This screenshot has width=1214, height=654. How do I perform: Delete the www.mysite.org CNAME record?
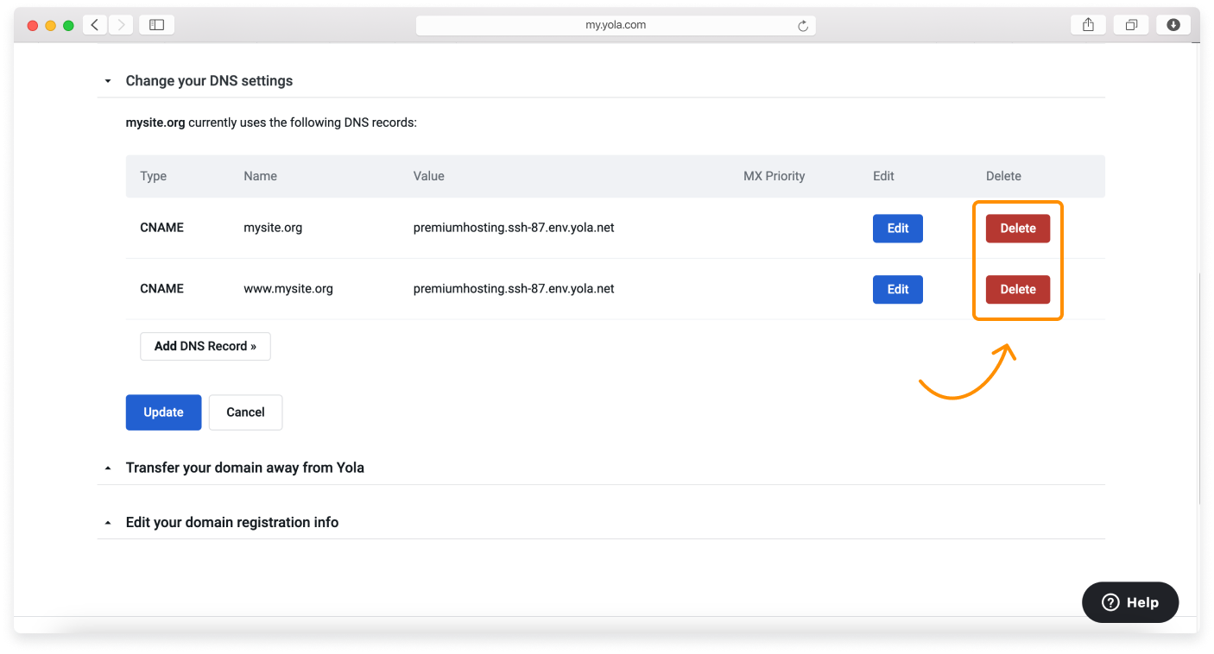point(1017,289)
